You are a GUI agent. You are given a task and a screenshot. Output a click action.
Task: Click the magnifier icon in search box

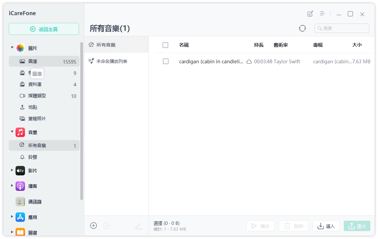320,28
